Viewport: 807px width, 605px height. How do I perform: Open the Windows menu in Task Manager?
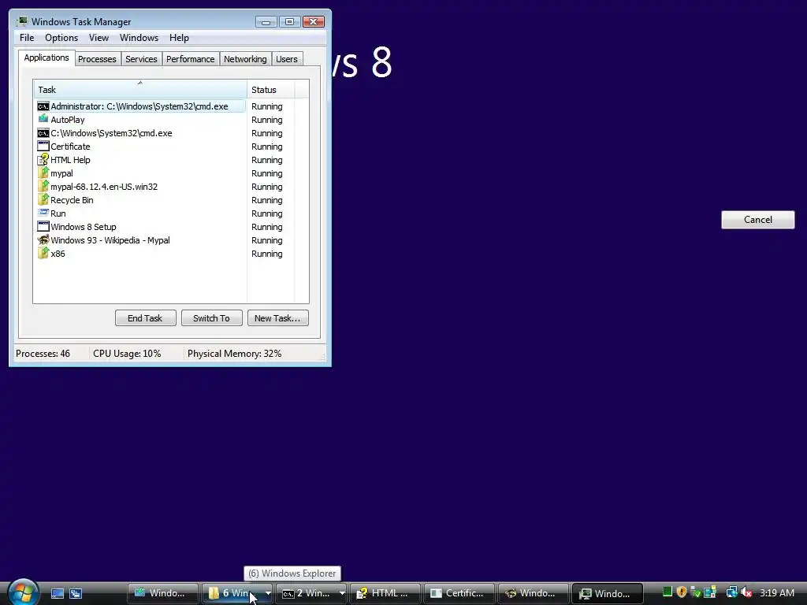pos(139,38)
